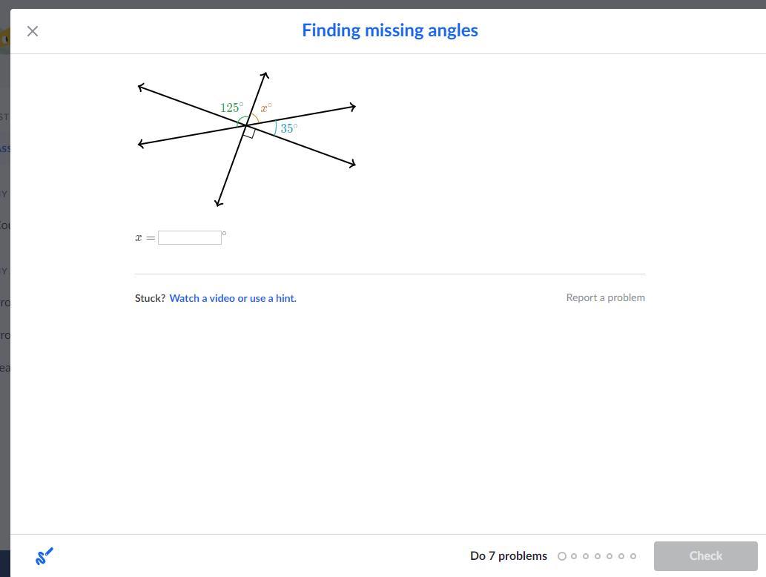The width and height of the screenshot is (766, 577).
Task: Select the last problem progress circle
Action: pyautogui.click(x=633, y=556)
